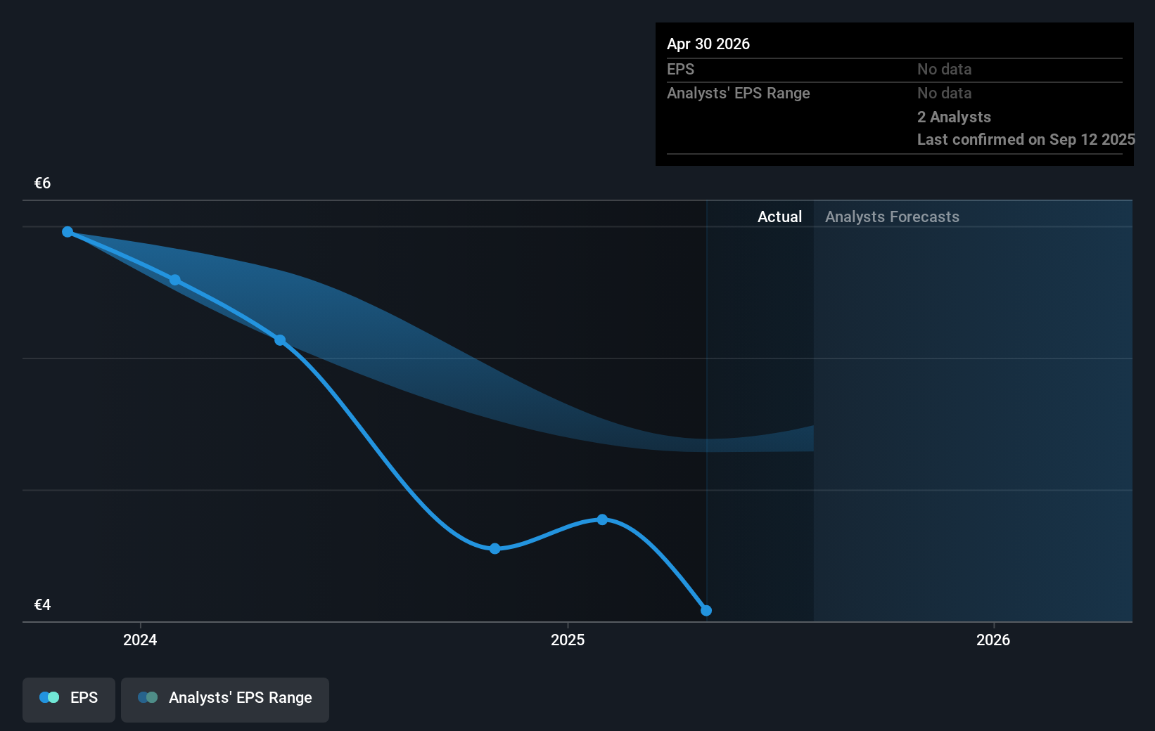
Task: Click the second EPS data point
Action: (175, 279)
